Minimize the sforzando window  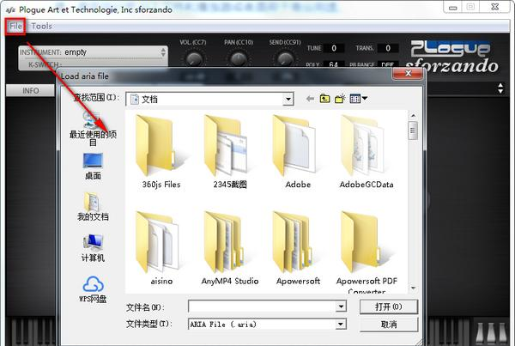tap(453, 7)
